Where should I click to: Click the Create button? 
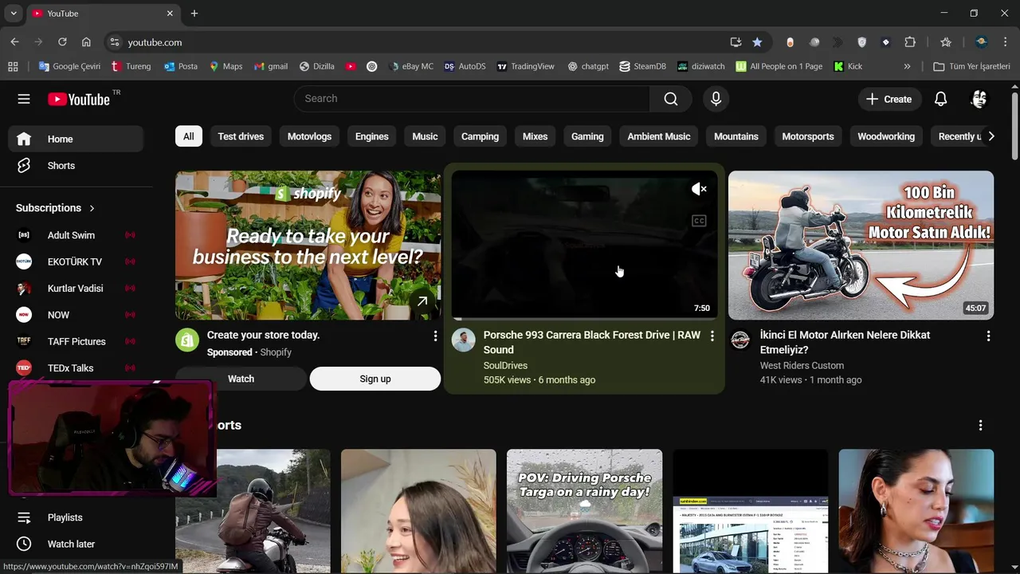tap(889, 99)
